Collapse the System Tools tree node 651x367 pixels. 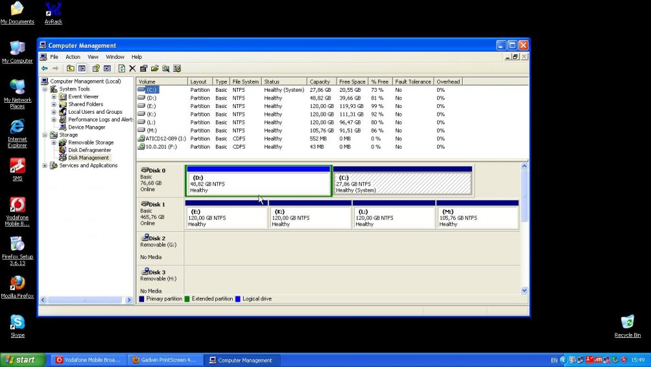45,89
